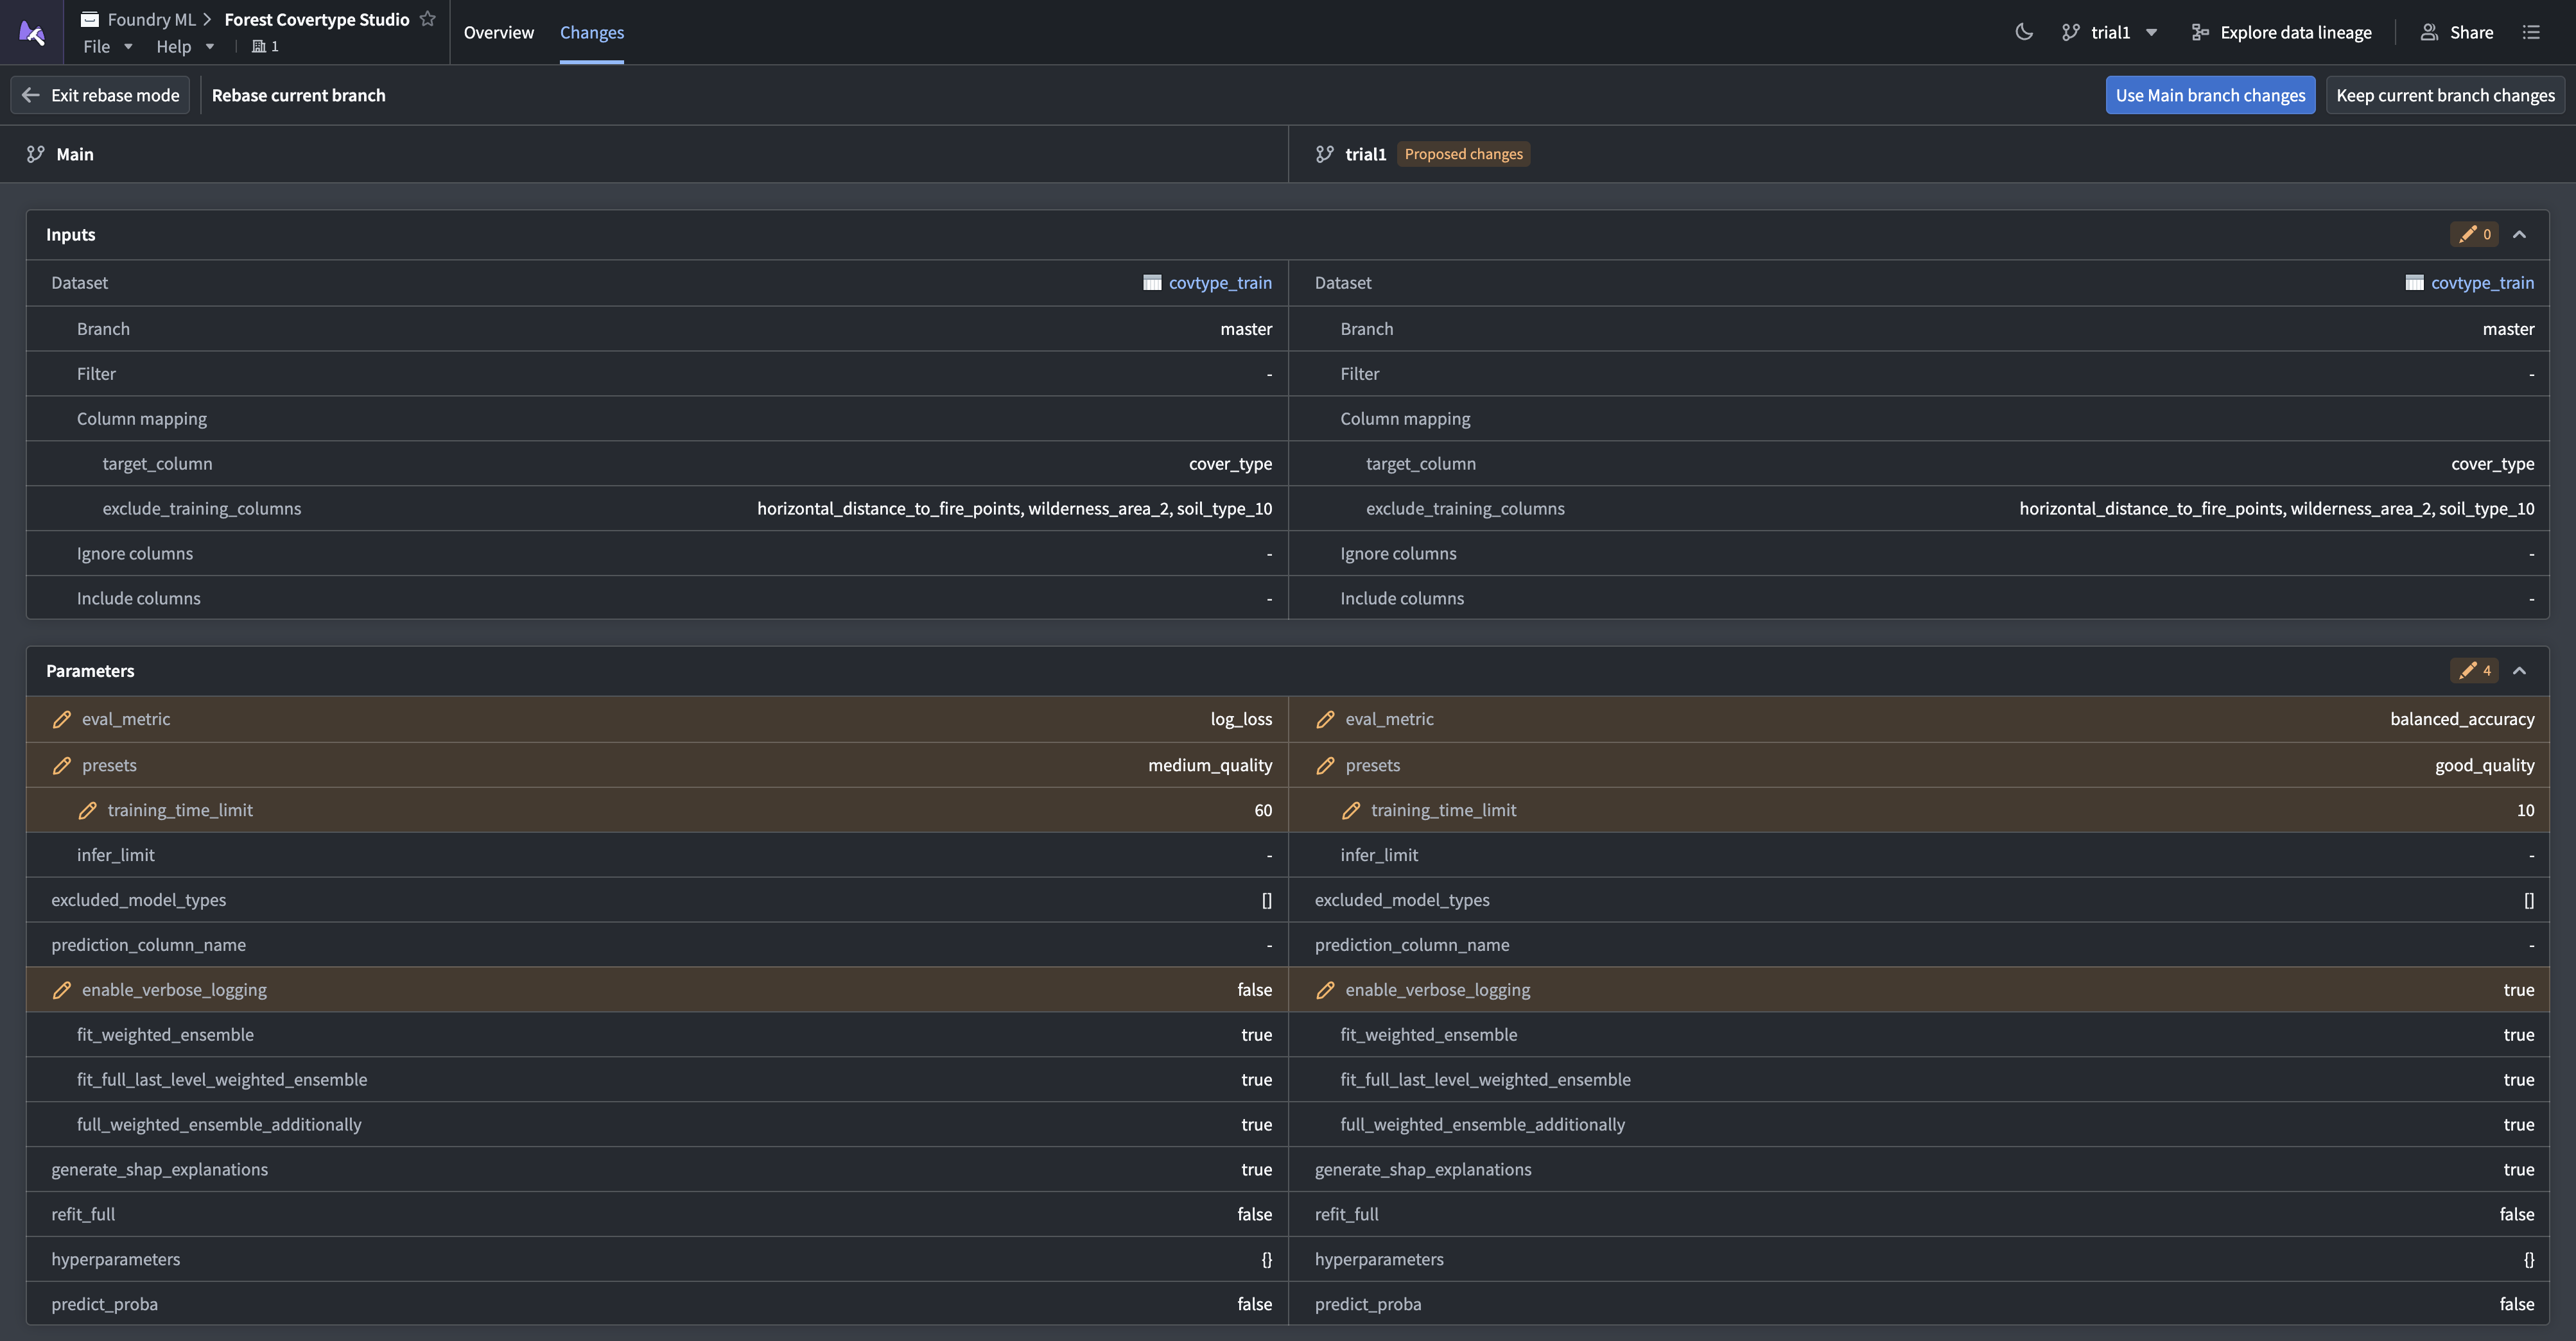The width and height of the screenshot is (2576, 1341).
Task: Click the Parameters edit count badge showing 4
Action: tap(2474, 670)
